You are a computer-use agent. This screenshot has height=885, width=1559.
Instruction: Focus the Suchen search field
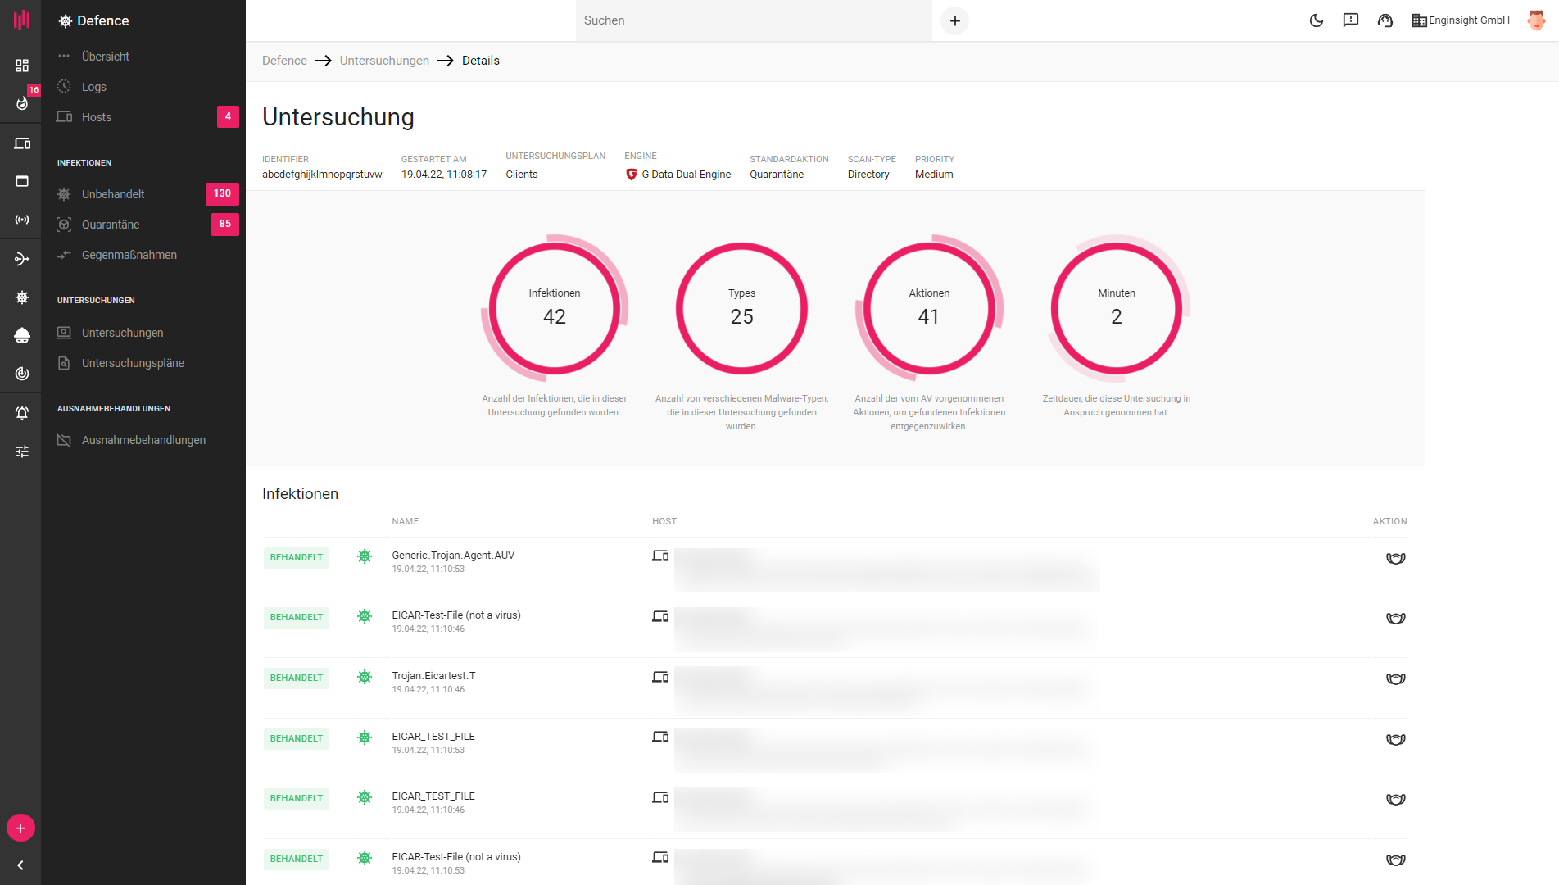(754, 20)
